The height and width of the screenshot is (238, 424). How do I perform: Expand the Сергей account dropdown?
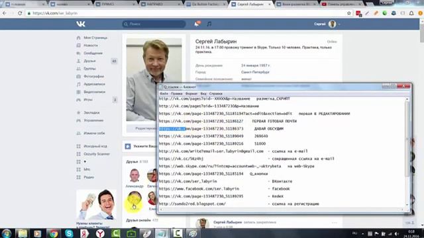[327, 24]
